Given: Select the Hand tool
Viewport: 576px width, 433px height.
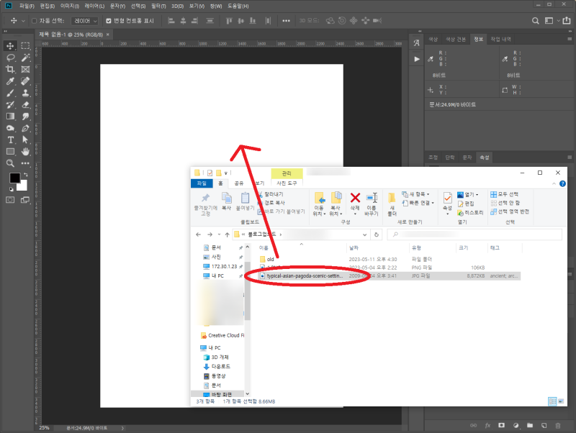Looking at the screenshot, I should (x=25, y=152).
